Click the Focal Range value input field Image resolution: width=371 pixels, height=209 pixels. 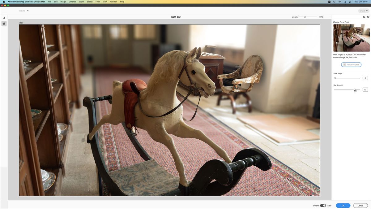[365, 78]
